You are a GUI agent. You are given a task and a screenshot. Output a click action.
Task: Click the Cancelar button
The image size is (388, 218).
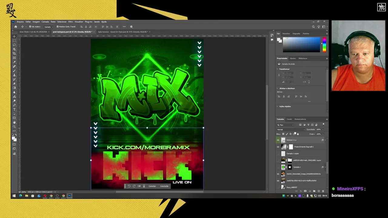tap(152, 186)
